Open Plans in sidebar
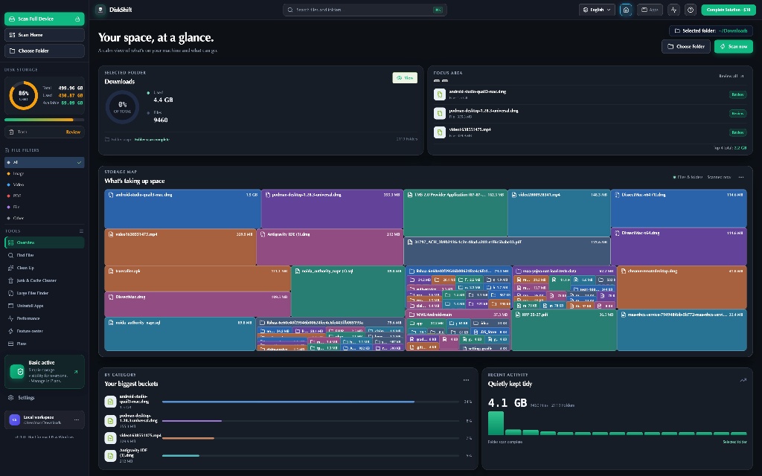 [44, 344]
